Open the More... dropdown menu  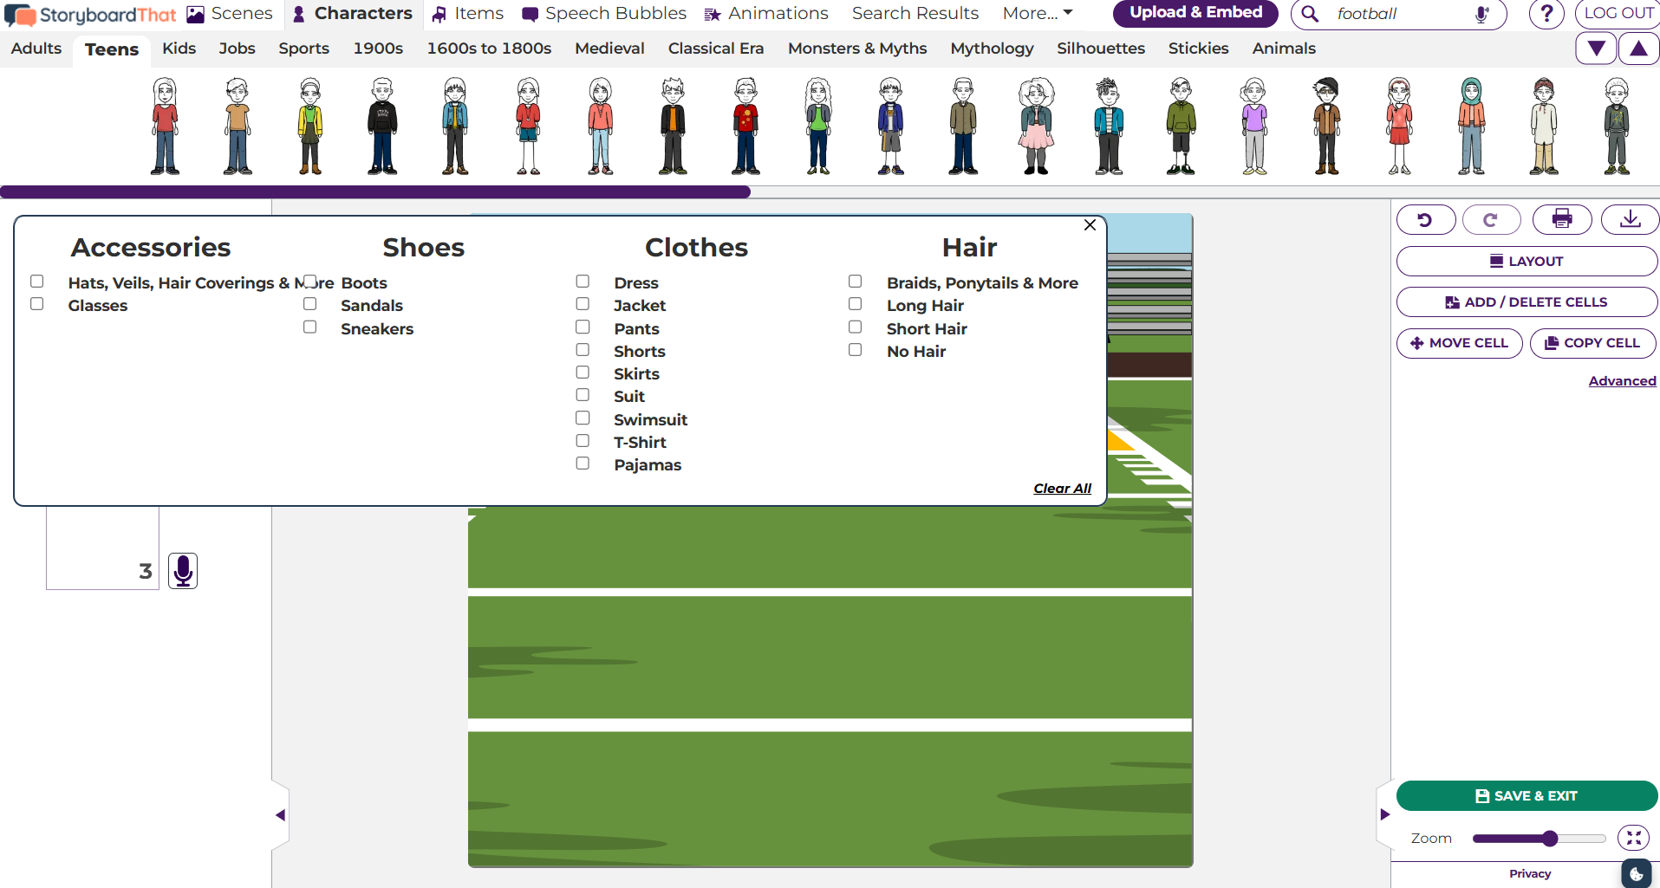coord(1038,13)
